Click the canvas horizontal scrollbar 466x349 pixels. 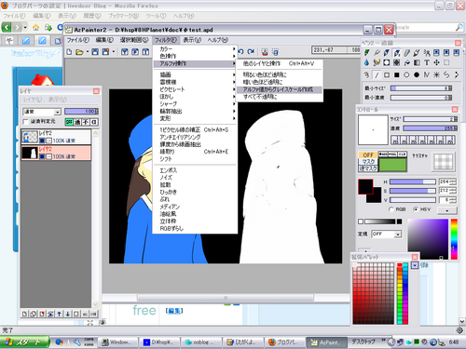pyautogui.click(x=226, y=298)
